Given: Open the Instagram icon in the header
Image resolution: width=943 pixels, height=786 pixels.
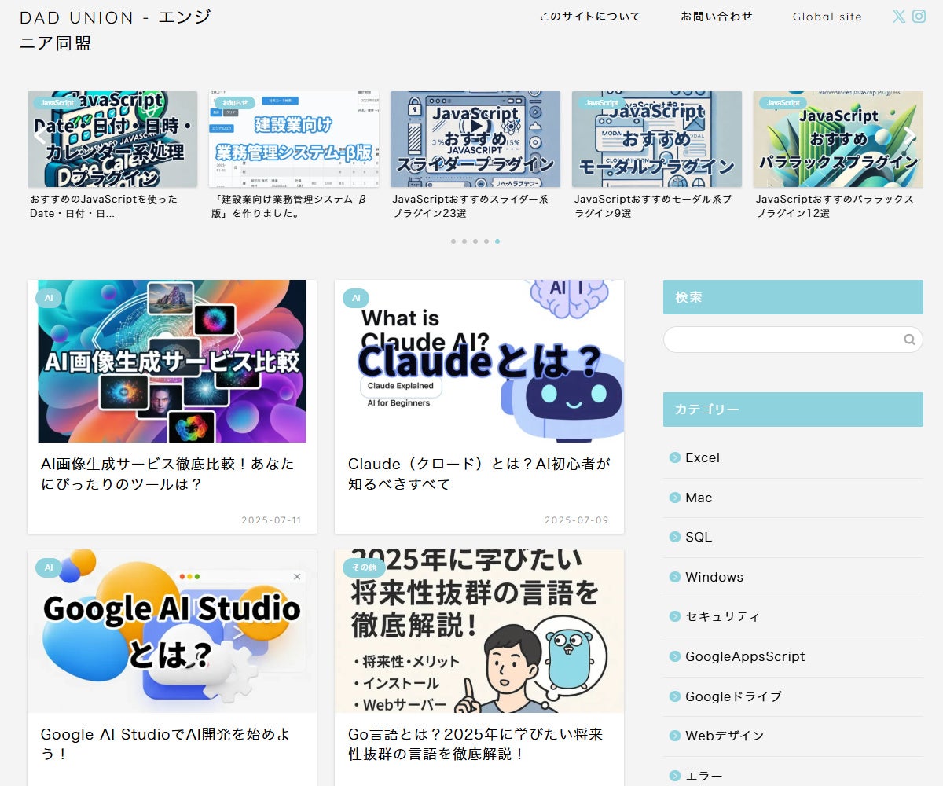Looking at the screenshot, I should (919, 17).
